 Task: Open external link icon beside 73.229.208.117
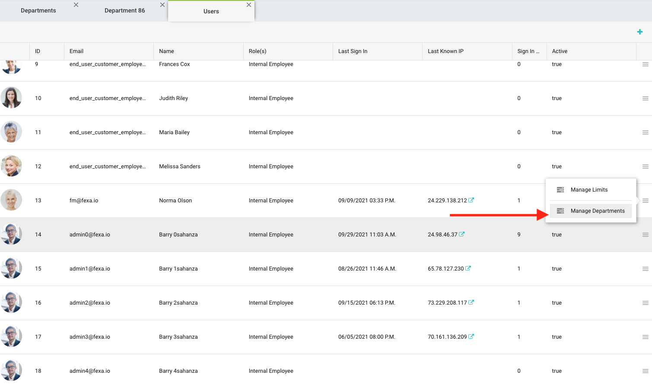pyautogui.click(x=471, y=302)
